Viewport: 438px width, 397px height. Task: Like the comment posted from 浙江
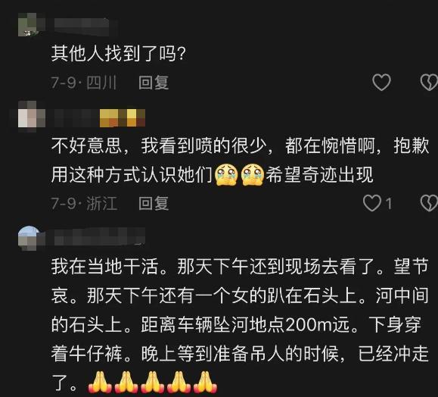coord(372,203)
